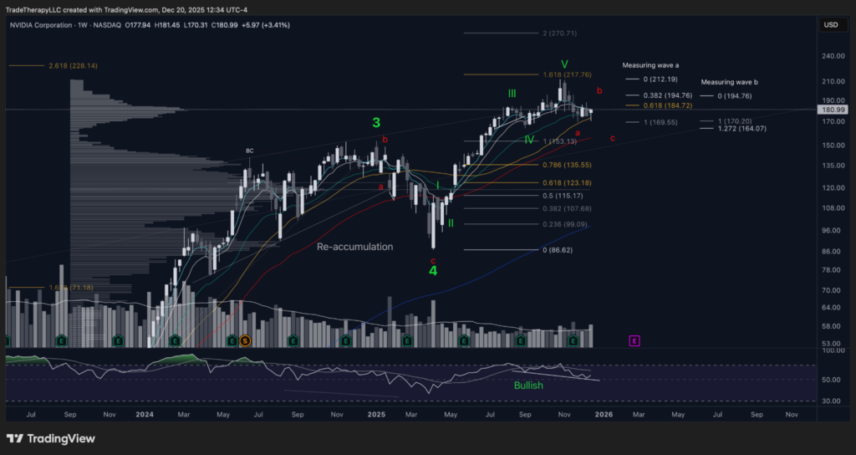Select the Measuring wave a text label
This screenshot has width=856, height=455.
[650, 64]
